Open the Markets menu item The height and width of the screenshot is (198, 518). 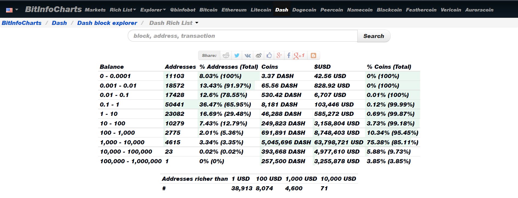[x=95, y=10]
